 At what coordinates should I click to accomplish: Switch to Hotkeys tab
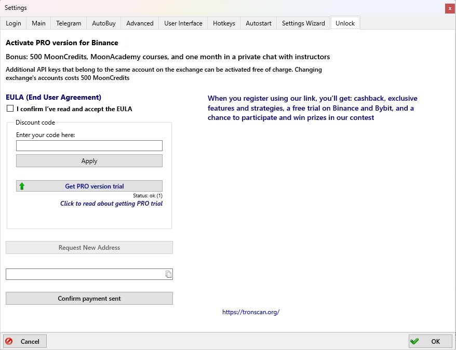pos(224,23)
